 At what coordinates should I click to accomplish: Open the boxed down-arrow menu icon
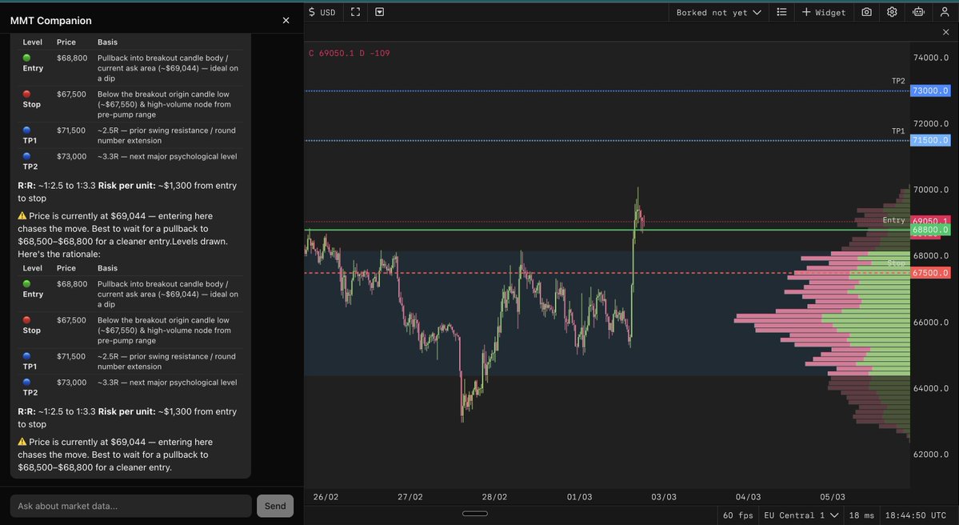click(379, 12)
